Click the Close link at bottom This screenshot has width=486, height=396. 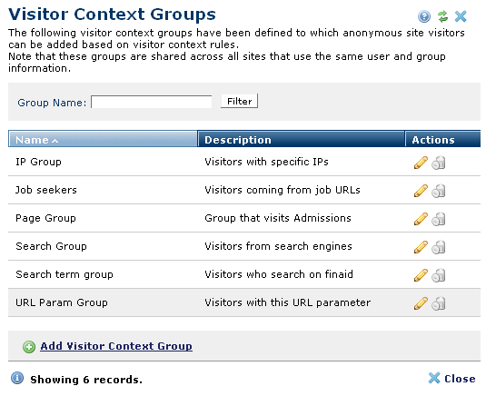point(451,379)
